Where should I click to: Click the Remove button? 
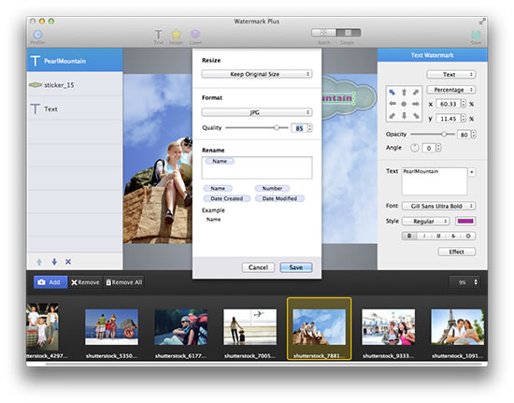tap(85, 282)
